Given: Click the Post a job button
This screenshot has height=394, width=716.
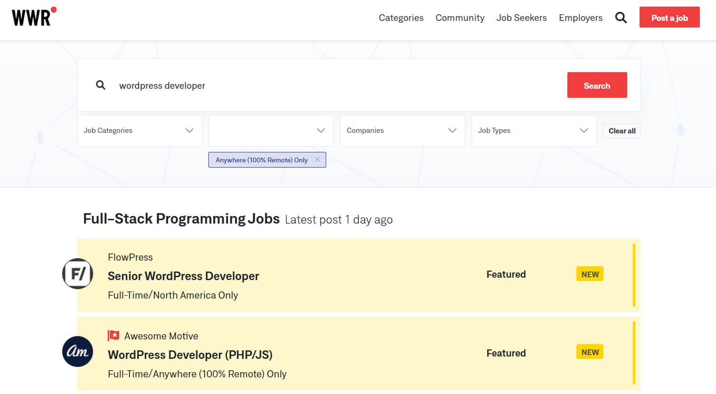Looking at the screenshot, I should pyautogui.click(x=669, y=17).
